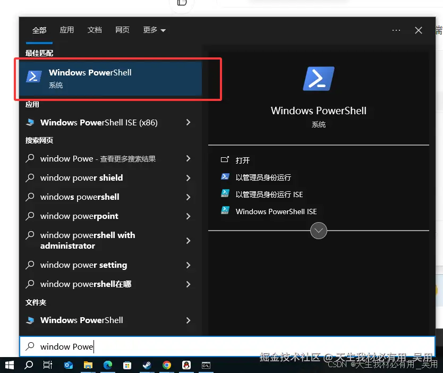Open Task View on taskbar
Screen dimensions: 443x373
[47, 365]
